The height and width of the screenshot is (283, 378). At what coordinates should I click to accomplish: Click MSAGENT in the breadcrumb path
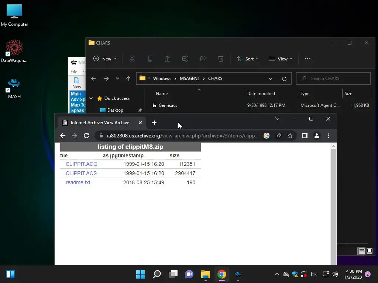tap(190, 78)
